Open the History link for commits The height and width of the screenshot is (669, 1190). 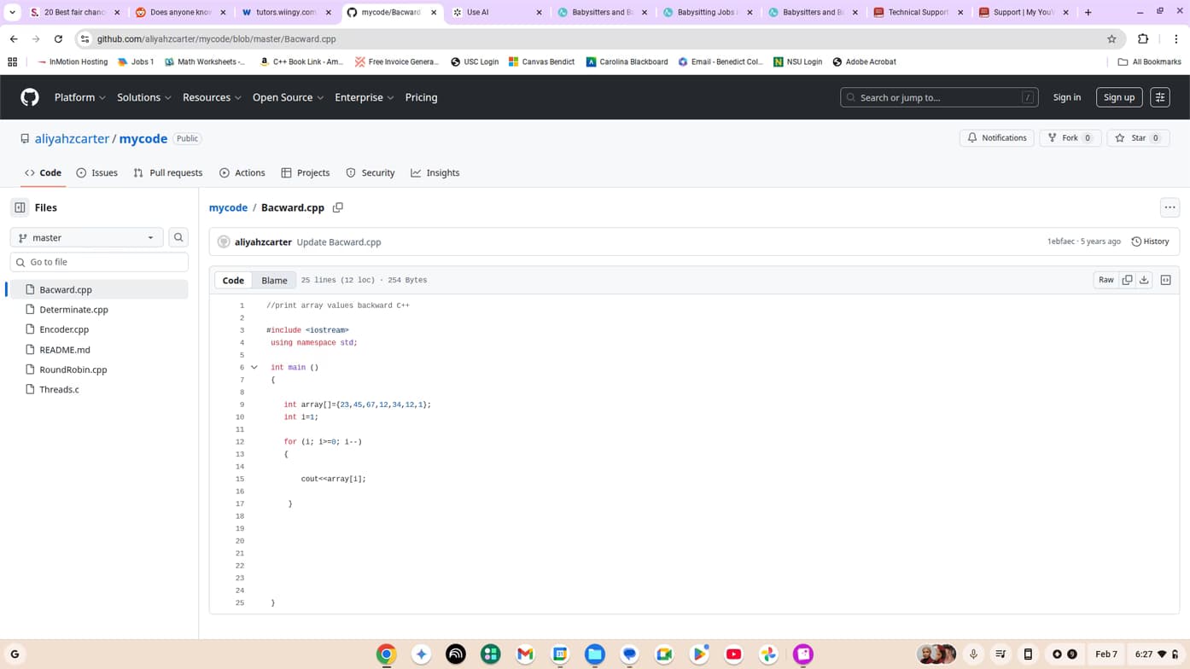click(x=1150, y=241)
